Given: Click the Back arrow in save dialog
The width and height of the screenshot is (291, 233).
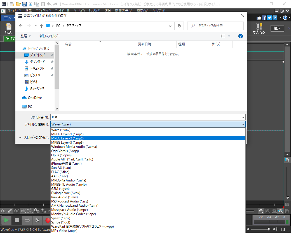Looking at the screenshot, I should pos(21,26).
